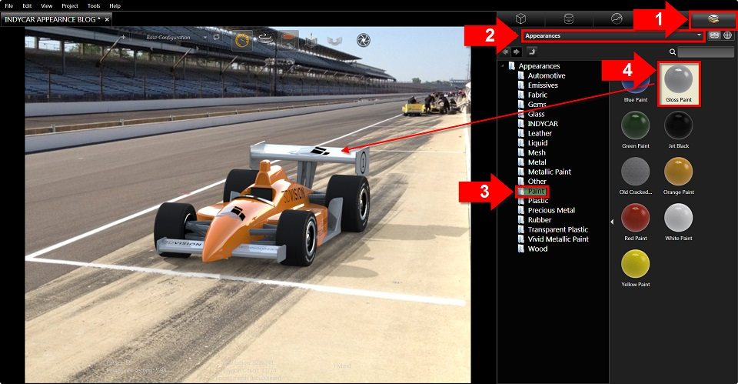Click the faded camera manipulation icon
The width and height of the screenshot is (738, 384).
pos(334,41)
